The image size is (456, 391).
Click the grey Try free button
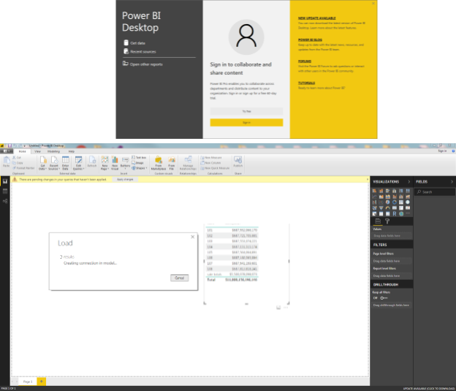click(246, 111)
